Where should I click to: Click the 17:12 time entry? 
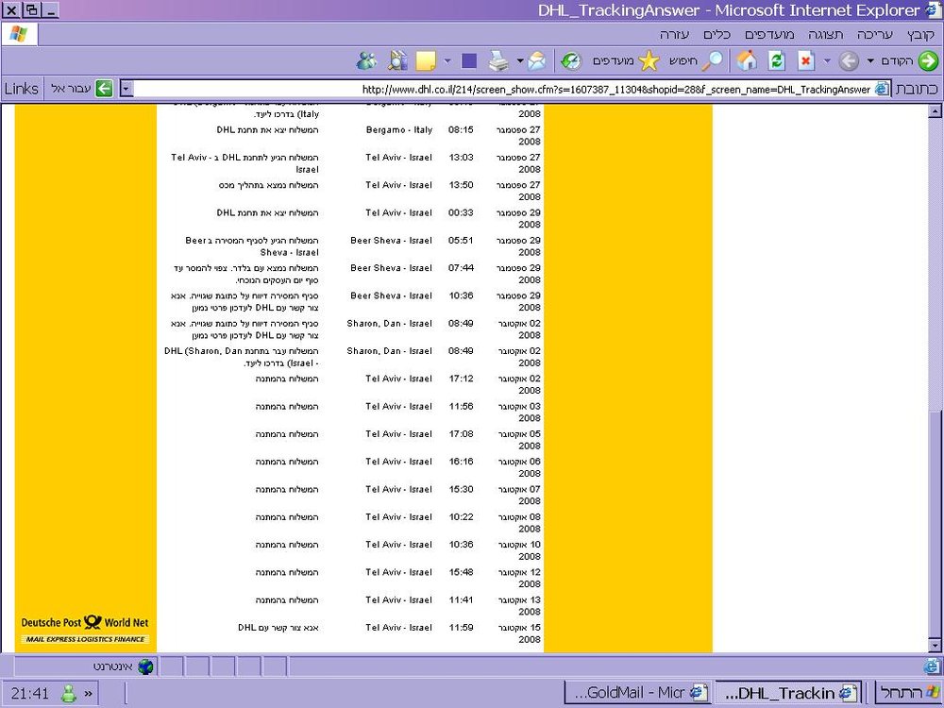coord(462,379)
